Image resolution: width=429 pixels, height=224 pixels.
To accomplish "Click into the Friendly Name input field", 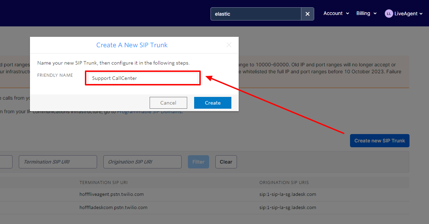I will [143, 78].
